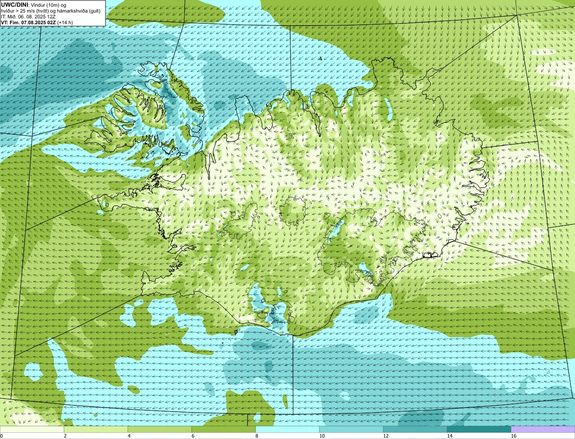Click the 'UWC/DINI: Vindur (10m) og' title line

click(33, 4)
